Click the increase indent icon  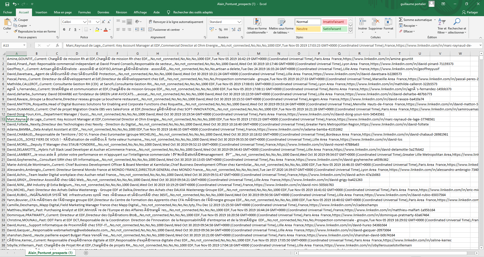(143, 29)
